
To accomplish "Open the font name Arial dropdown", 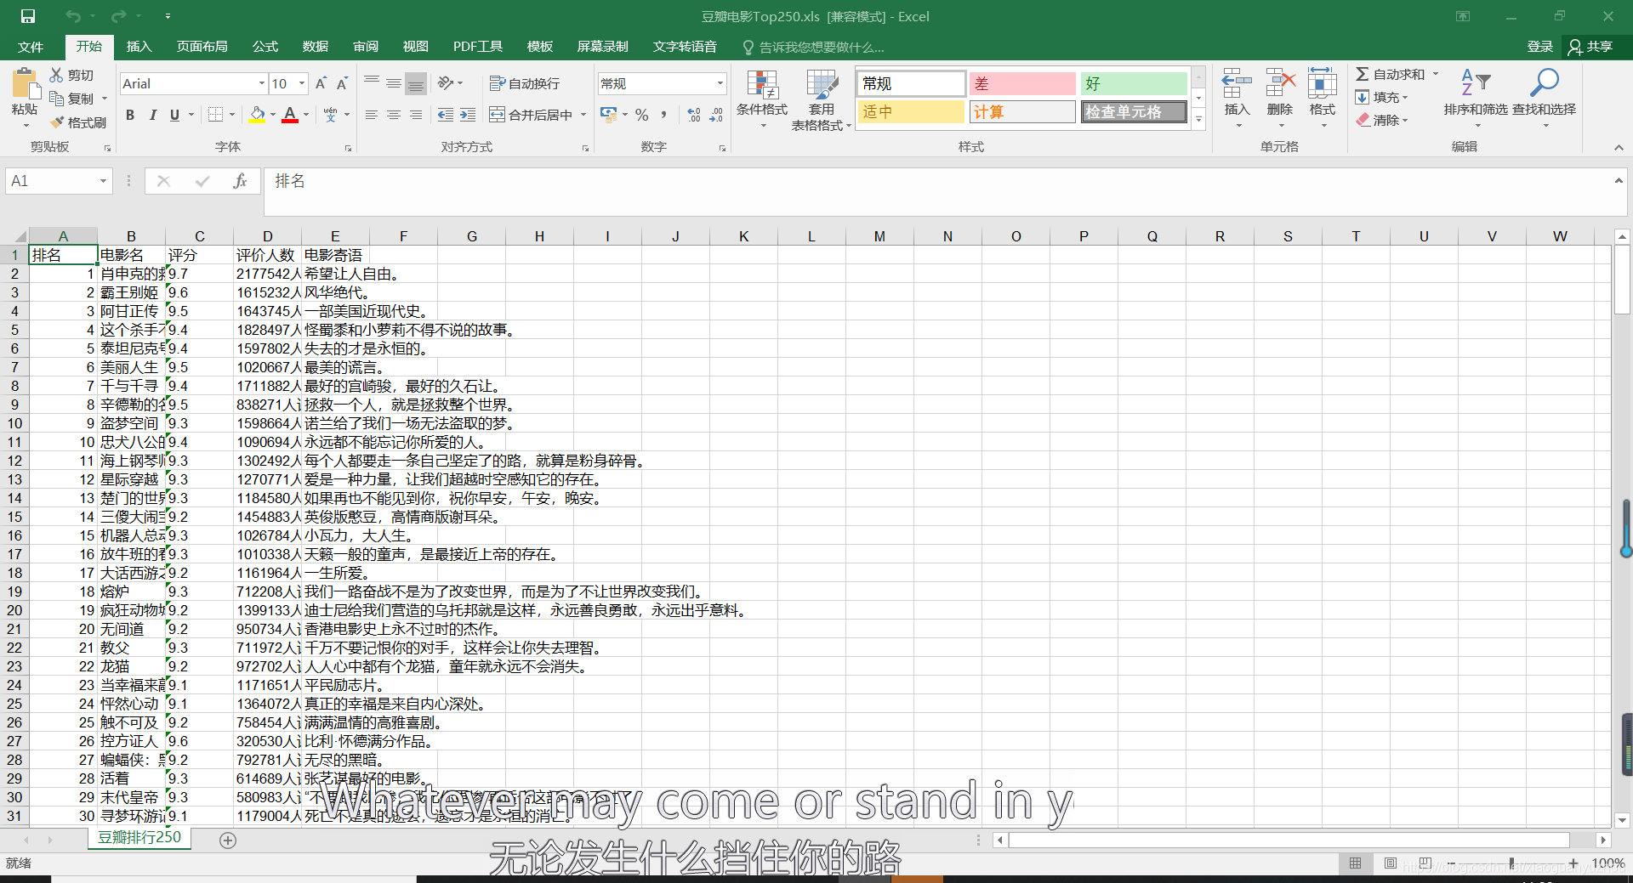I will pos(261,83).
